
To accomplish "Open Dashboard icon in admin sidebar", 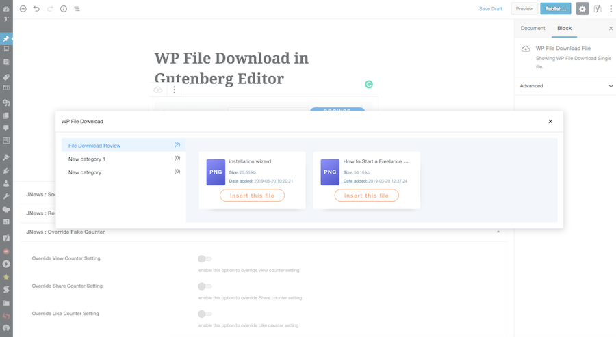I will click(x=6, y=9).
